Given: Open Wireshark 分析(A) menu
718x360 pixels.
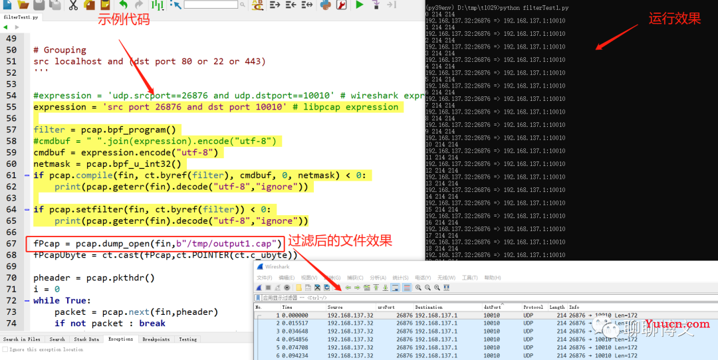Looking at the screenshot, I should (378, 278).
